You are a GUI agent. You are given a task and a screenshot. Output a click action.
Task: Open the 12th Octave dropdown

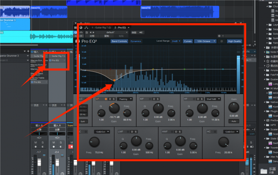click(205, 41)
